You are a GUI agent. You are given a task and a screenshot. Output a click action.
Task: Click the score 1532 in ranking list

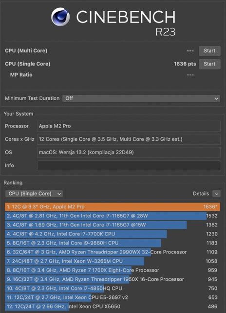coord(212,216)
